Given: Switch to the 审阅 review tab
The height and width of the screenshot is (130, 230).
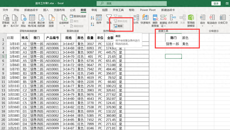Looking at the screenshot, I should coord(94,10).
